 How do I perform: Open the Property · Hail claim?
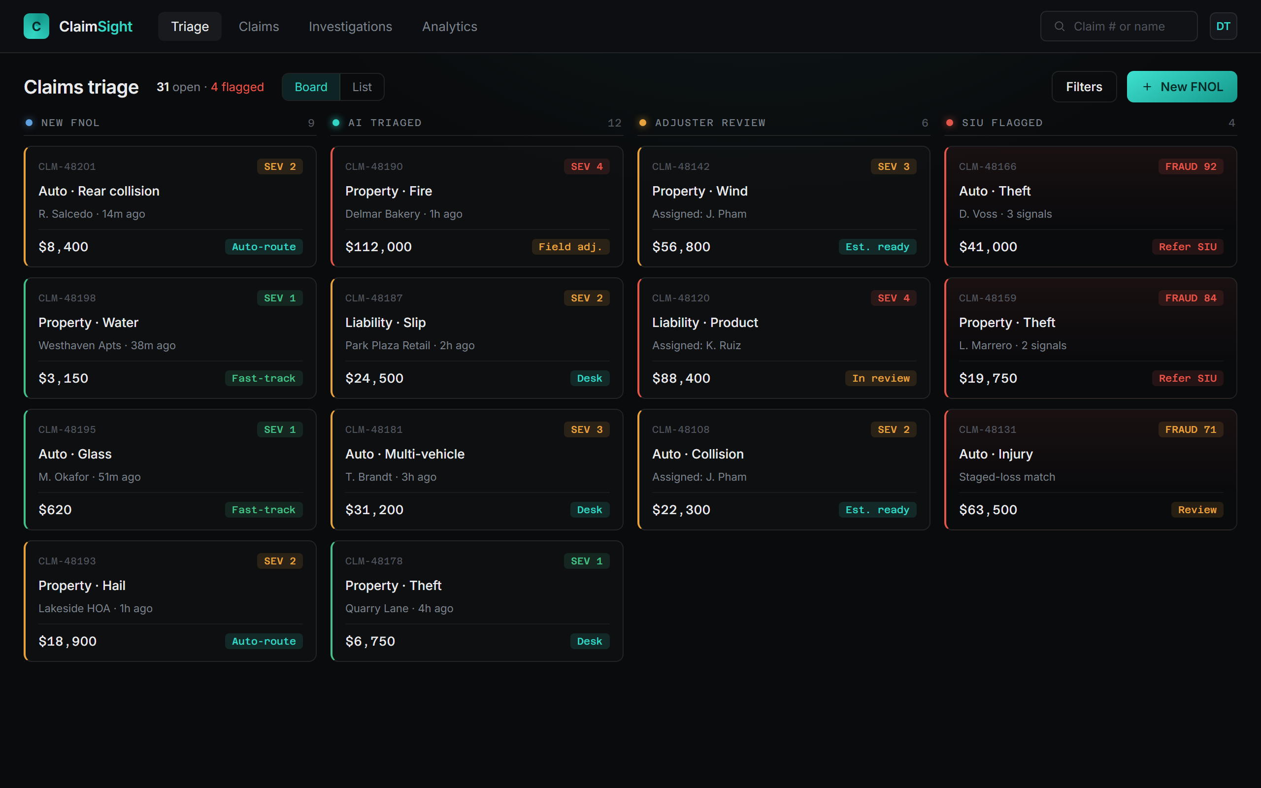[x=170, y=601]
